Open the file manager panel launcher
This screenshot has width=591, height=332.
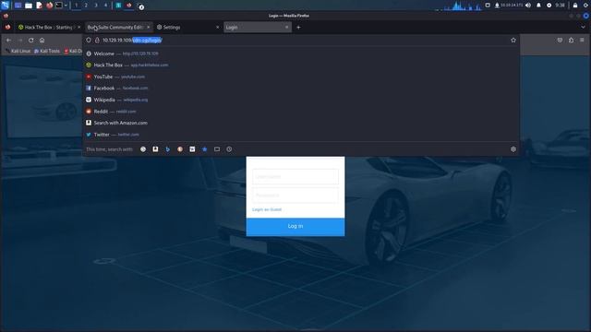point(29,6)
